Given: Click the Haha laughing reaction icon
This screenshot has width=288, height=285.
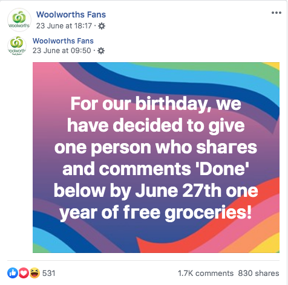Looking at the screenshot, I should click(x=34, y=273).
